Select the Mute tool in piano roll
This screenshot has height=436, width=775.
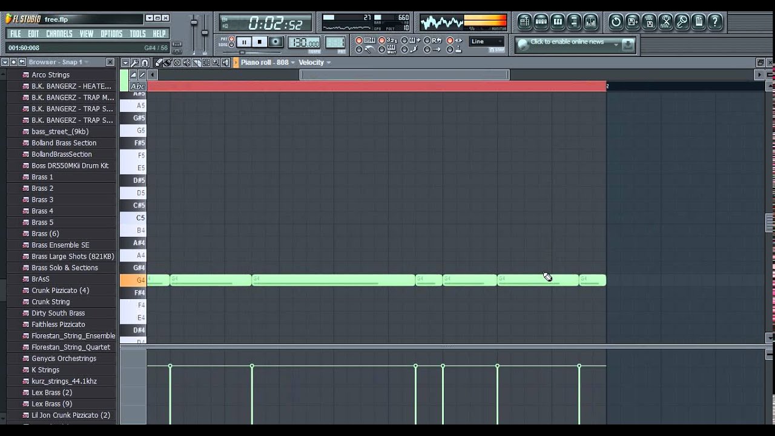coord(186,62)
